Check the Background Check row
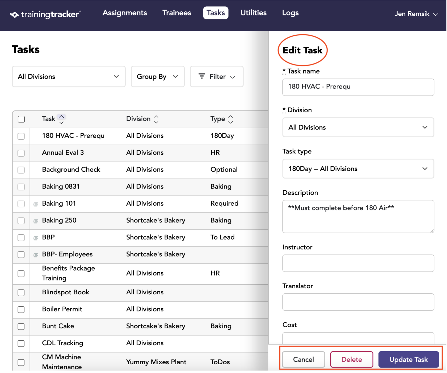Screen dimensions: 447x373 21,170
